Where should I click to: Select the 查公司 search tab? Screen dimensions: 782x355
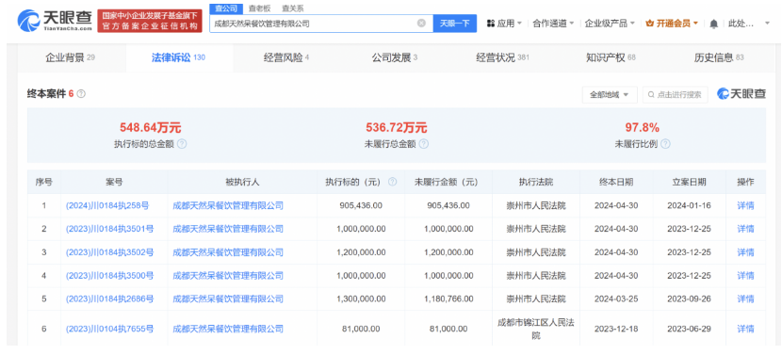coord(226,8)
